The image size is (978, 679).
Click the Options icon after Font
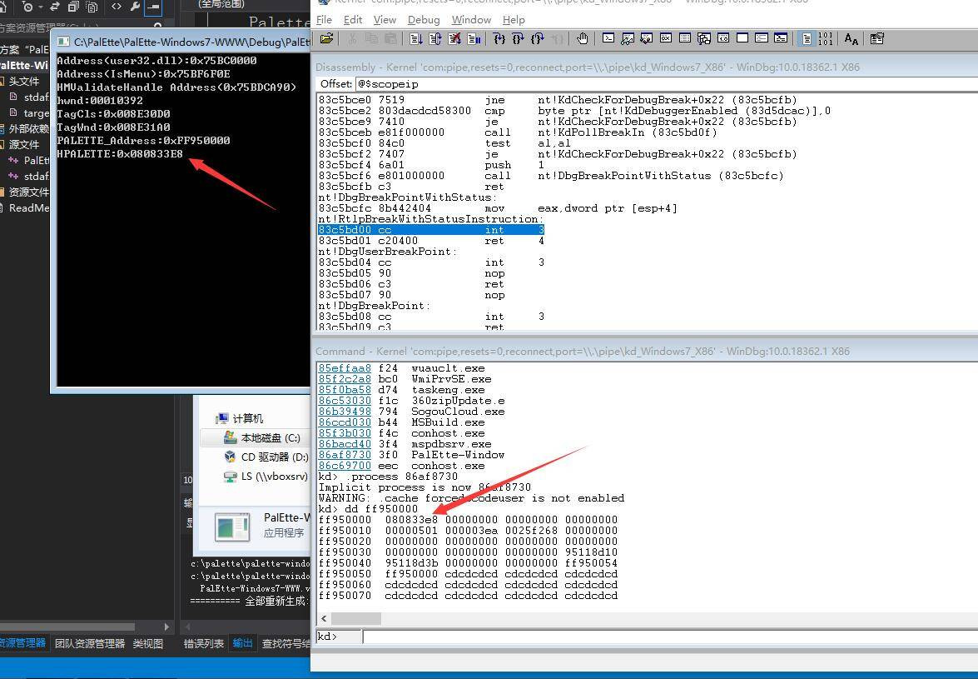coord(876,38)
